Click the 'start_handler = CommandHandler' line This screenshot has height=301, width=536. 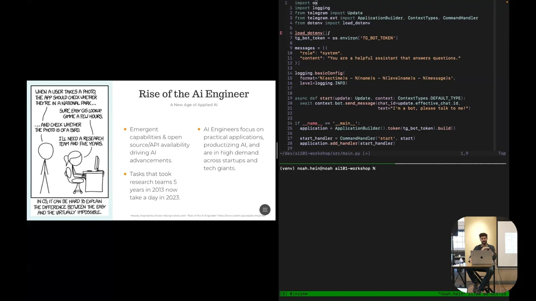click(x=358, y=138)
